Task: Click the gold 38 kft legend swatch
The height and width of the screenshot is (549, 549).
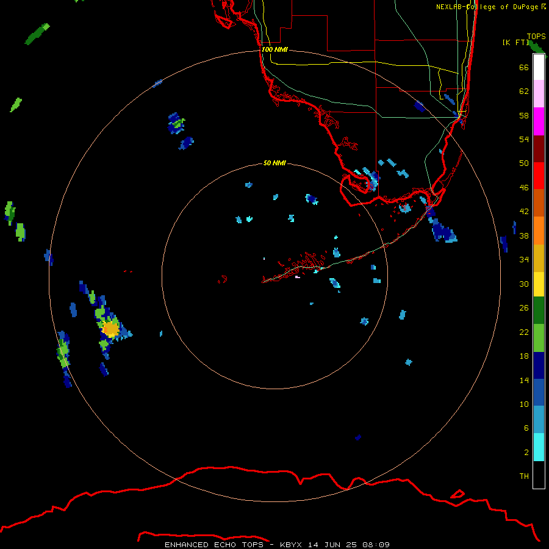Action: pos(539,258)
